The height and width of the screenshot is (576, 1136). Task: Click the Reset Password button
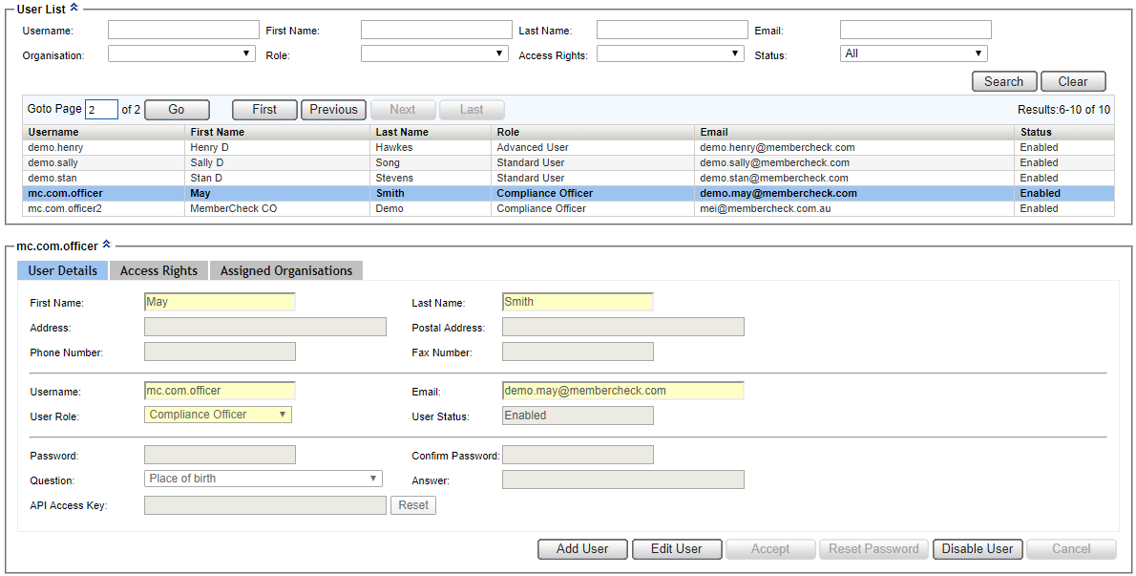pos(873,549)
